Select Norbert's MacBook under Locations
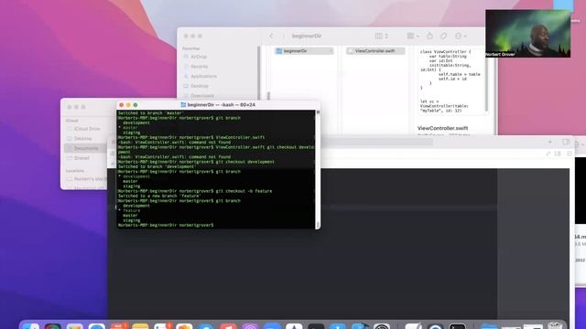The image size is (586, 329). (86, 179)
